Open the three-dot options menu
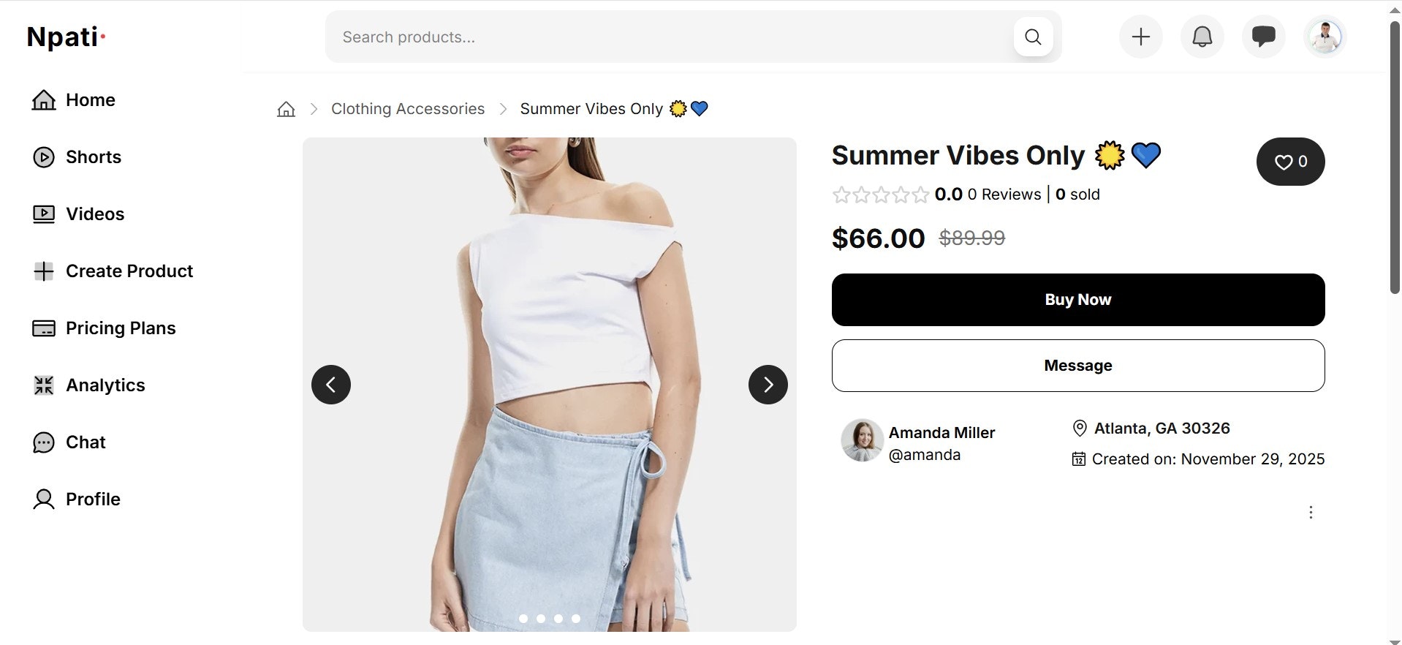 pos(1311,513)
